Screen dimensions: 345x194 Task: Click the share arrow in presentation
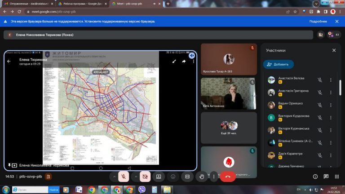pyautogui.click(x=184, y=62)
